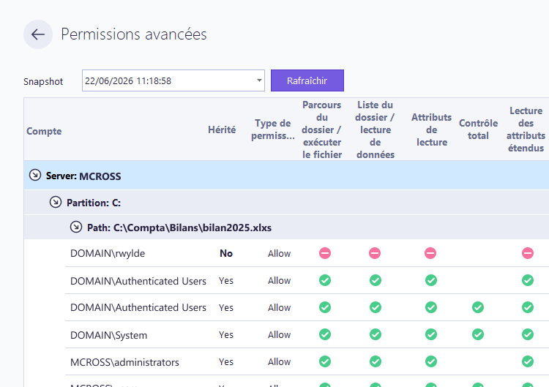
Task: Click MCROSS\administrators' Liste du dossier check icon
Action: click(376, 361)
